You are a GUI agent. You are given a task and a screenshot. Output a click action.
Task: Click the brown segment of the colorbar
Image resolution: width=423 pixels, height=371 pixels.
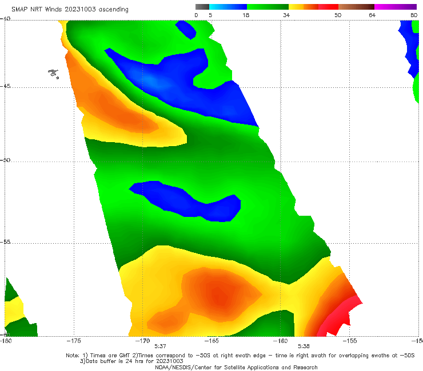pos(356,7)
